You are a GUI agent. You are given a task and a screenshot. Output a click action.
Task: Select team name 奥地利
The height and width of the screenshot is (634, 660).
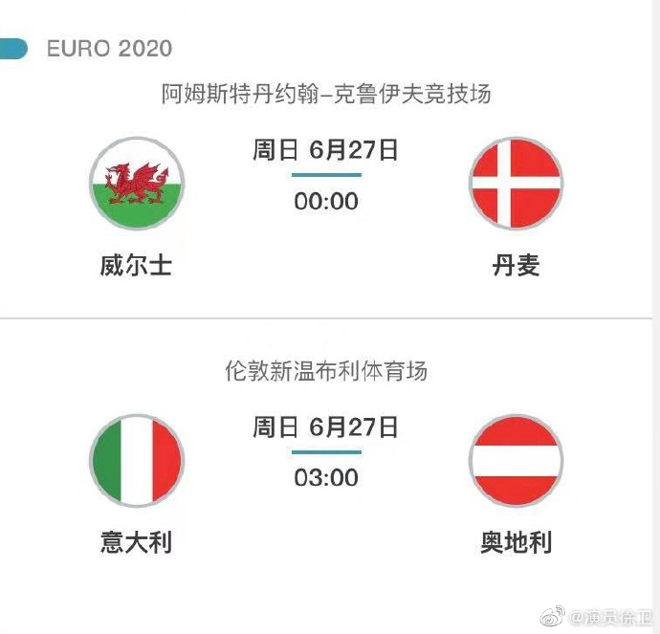[517, 542]
